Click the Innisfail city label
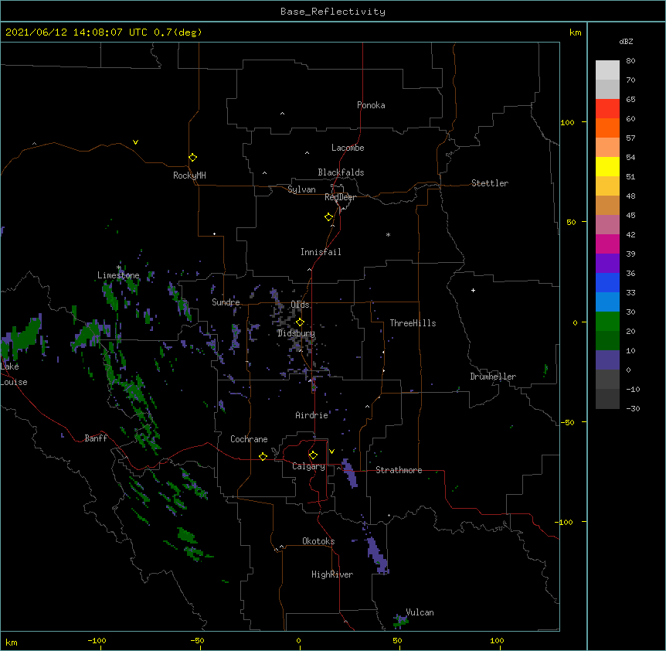This screenshot has width=666, height=651. click(x=321, y=252)
